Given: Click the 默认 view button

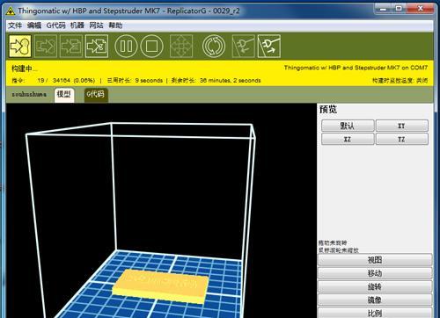Looking at the screenshot, I should pos(348,126).
